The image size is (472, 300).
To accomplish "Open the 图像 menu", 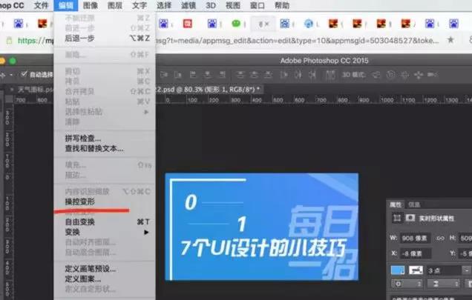I will 91,5.
